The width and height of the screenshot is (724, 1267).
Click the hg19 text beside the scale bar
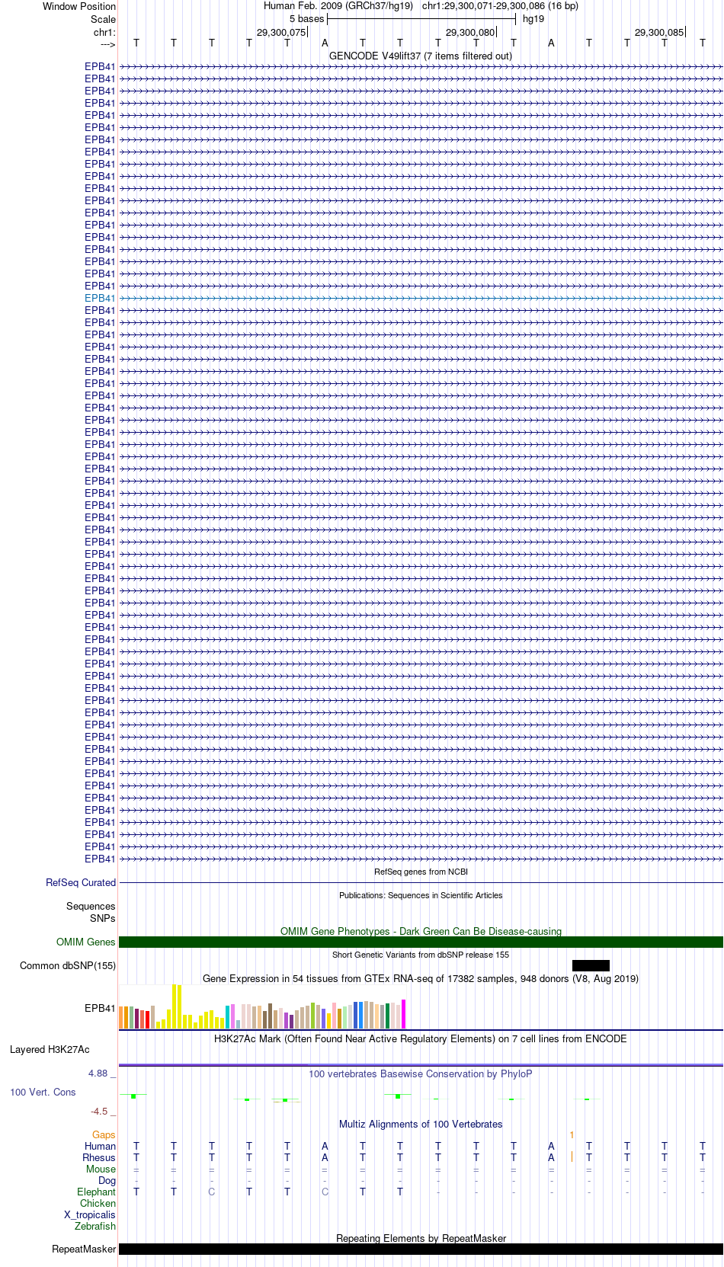533,18
